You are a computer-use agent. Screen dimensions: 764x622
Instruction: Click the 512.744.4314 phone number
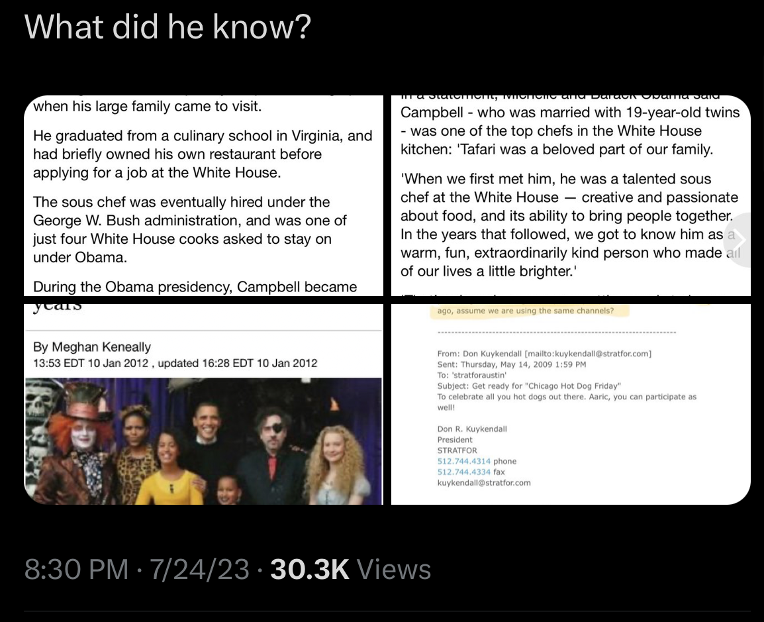pyautogui.click(x=464, y=461)
